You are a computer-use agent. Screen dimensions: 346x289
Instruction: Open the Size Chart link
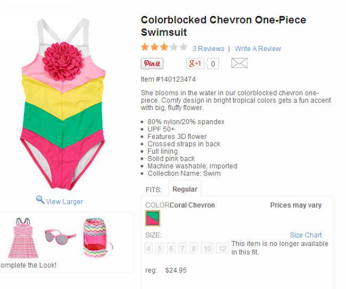pyautogui.click(x=306, y=235)
